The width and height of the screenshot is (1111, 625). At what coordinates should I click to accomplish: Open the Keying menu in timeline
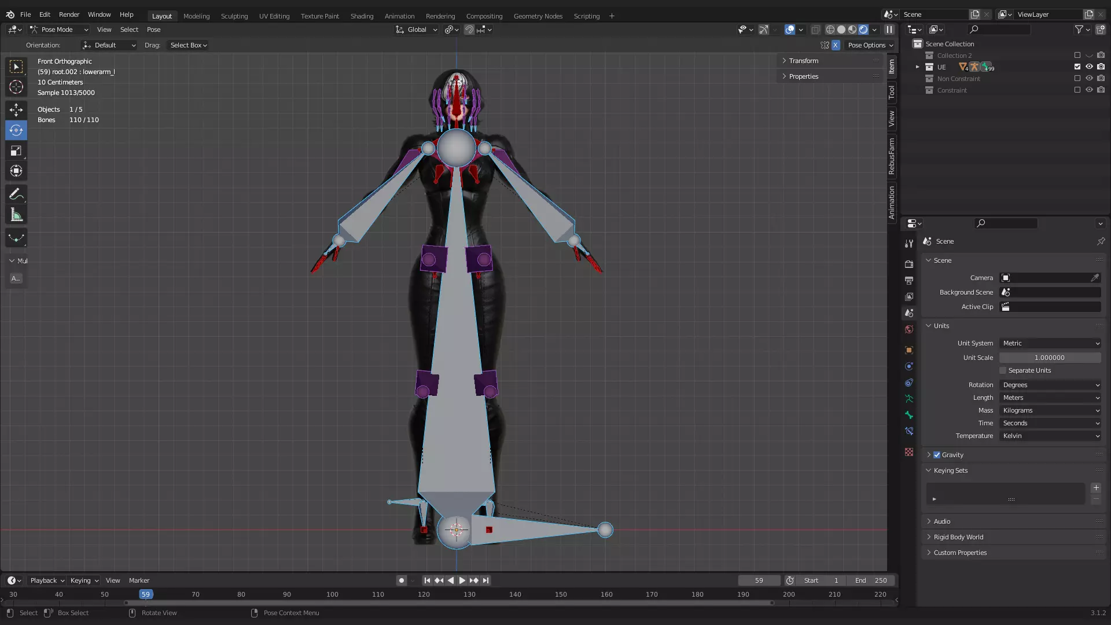pyautogui.click(x=84, y=580)
